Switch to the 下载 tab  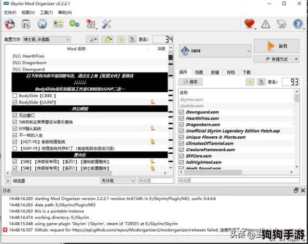click(x=246, y=72)
